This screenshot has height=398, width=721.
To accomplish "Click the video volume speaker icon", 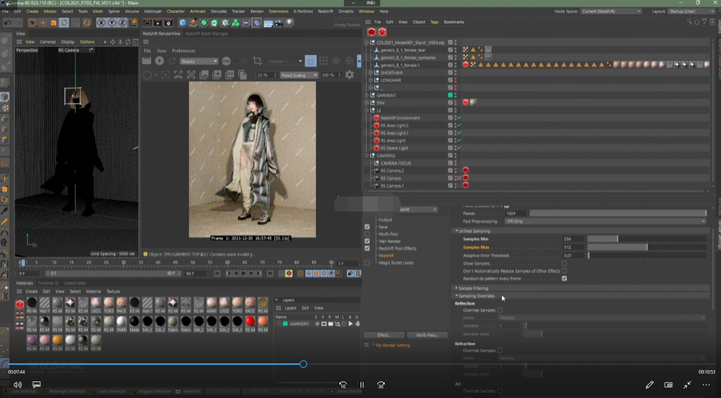I will [x=17, y=384].
